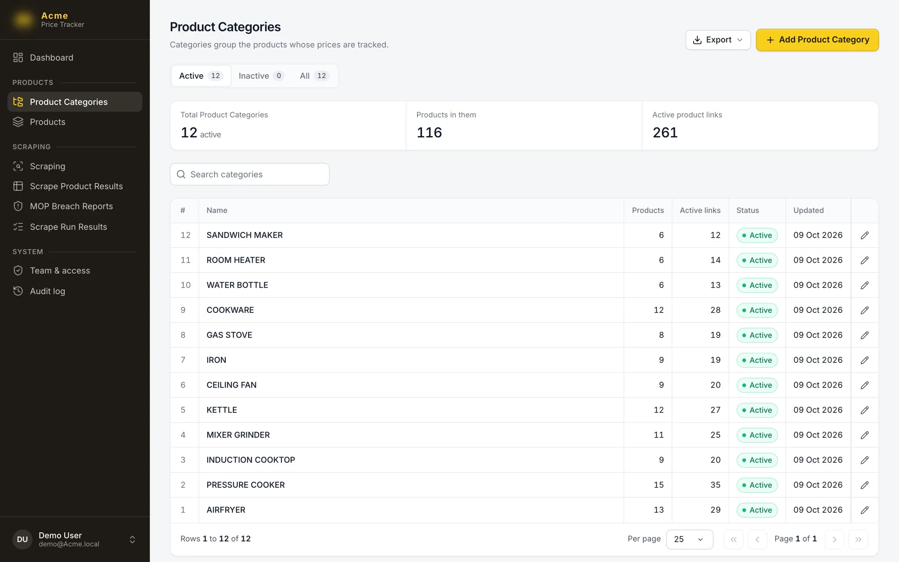Click Active status badge for AIRFRYER
899x562 pixels.
(757, 510)
